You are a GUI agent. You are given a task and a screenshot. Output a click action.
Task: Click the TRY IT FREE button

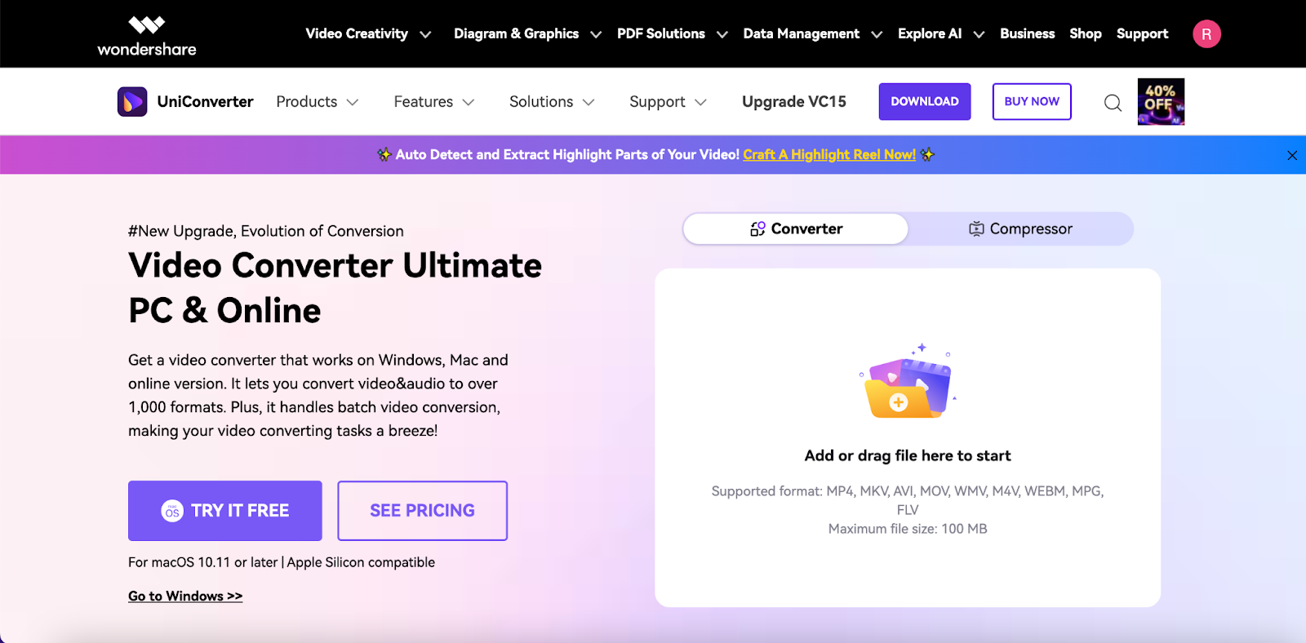point(225,511)
